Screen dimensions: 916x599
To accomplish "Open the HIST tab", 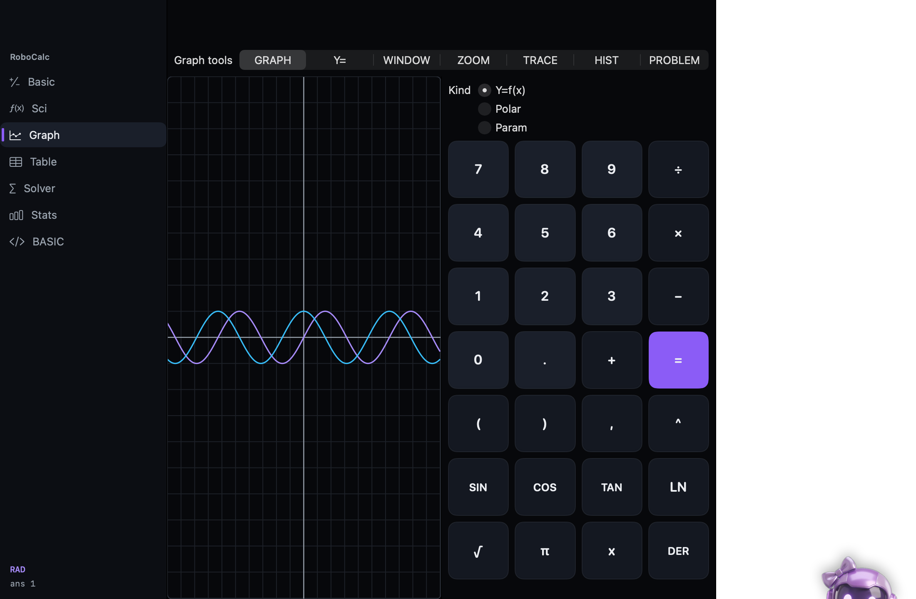I will (x=607, y=60).
